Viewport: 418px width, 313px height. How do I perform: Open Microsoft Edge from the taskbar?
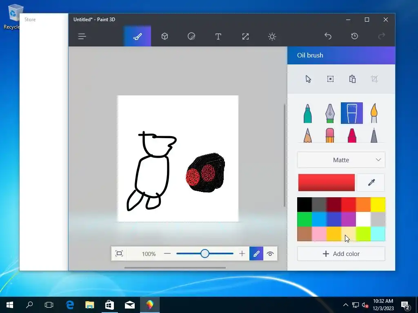click(x=70, y=305)
